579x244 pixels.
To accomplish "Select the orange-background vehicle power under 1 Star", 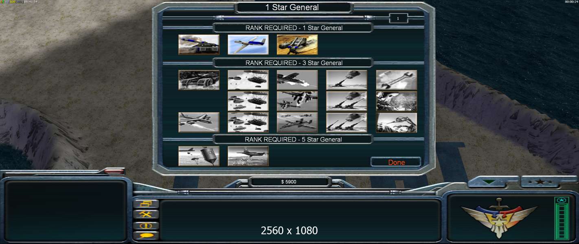I will (297, 44).
